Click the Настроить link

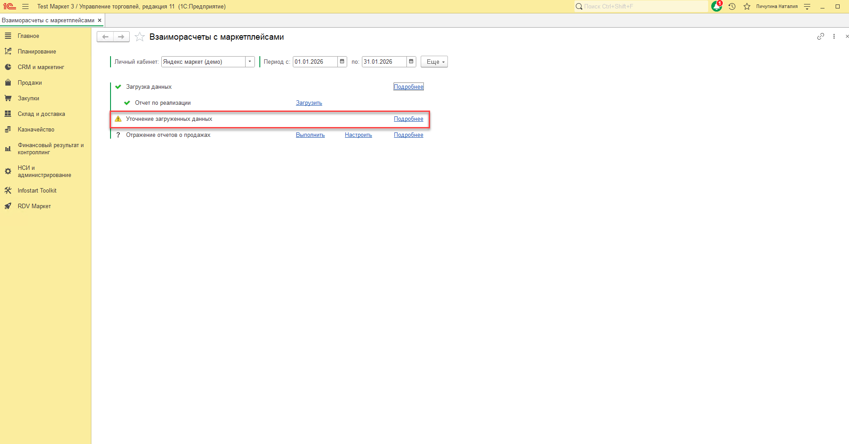[x=358, y=135]
